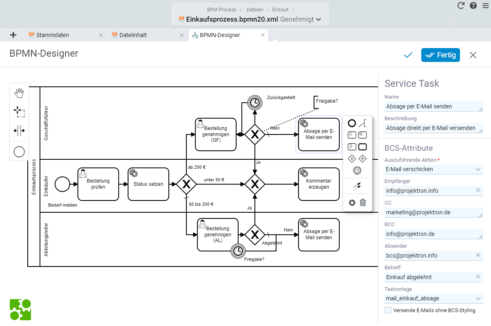Select the 'Bestellung genehmigen (AL)' task
This screenshot has width=491, height=326.
(x=218, y=235)
